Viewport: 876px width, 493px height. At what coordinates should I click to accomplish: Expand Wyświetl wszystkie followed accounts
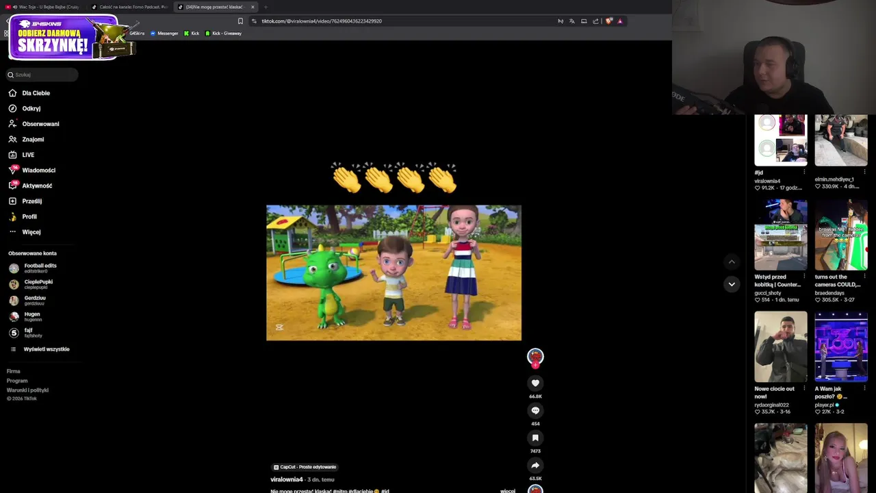click(40, 349)
